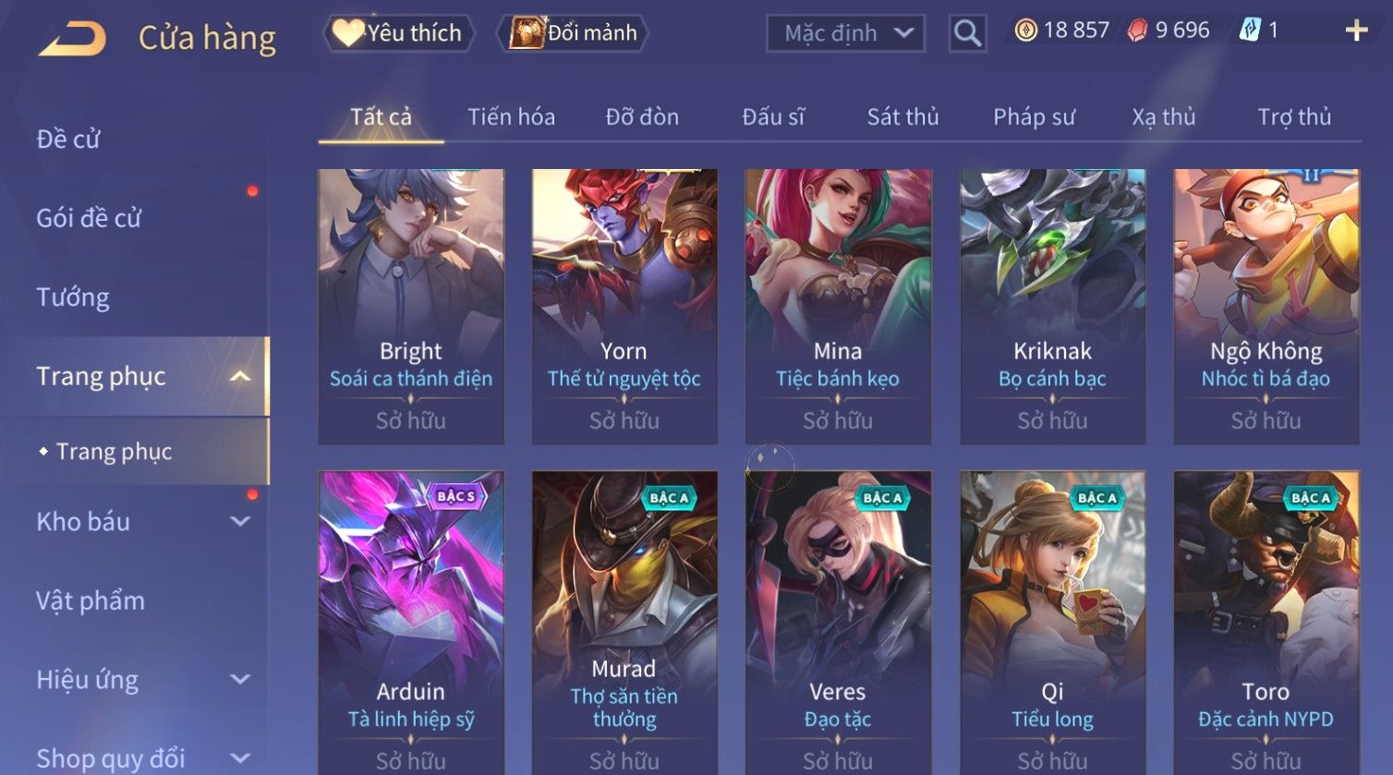Tap the gold coin balance icon
The height and width of the screenshot is (775, 1393).
(1025, 30)
